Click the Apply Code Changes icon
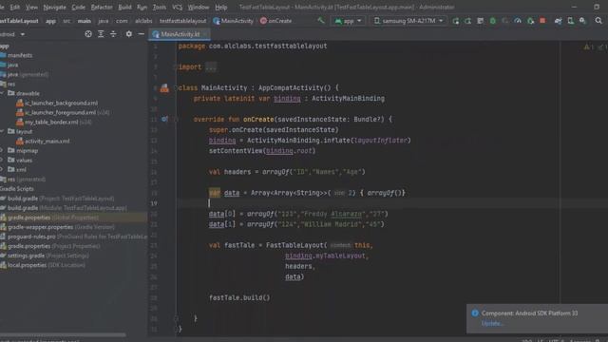 tap(481, 21)
